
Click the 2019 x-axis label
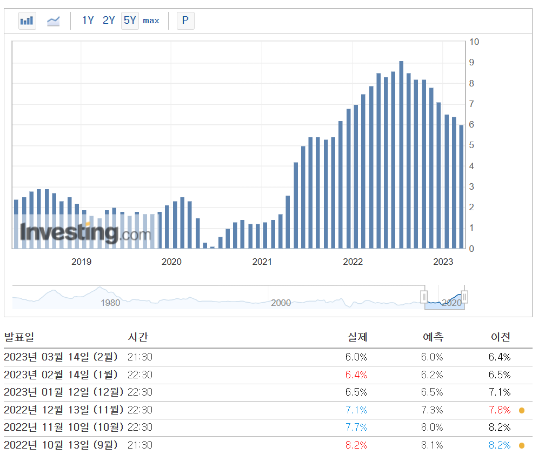point(81,262)
